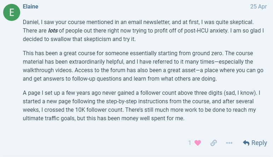Open Elaine's green avatar profile picture

point(12,12)
